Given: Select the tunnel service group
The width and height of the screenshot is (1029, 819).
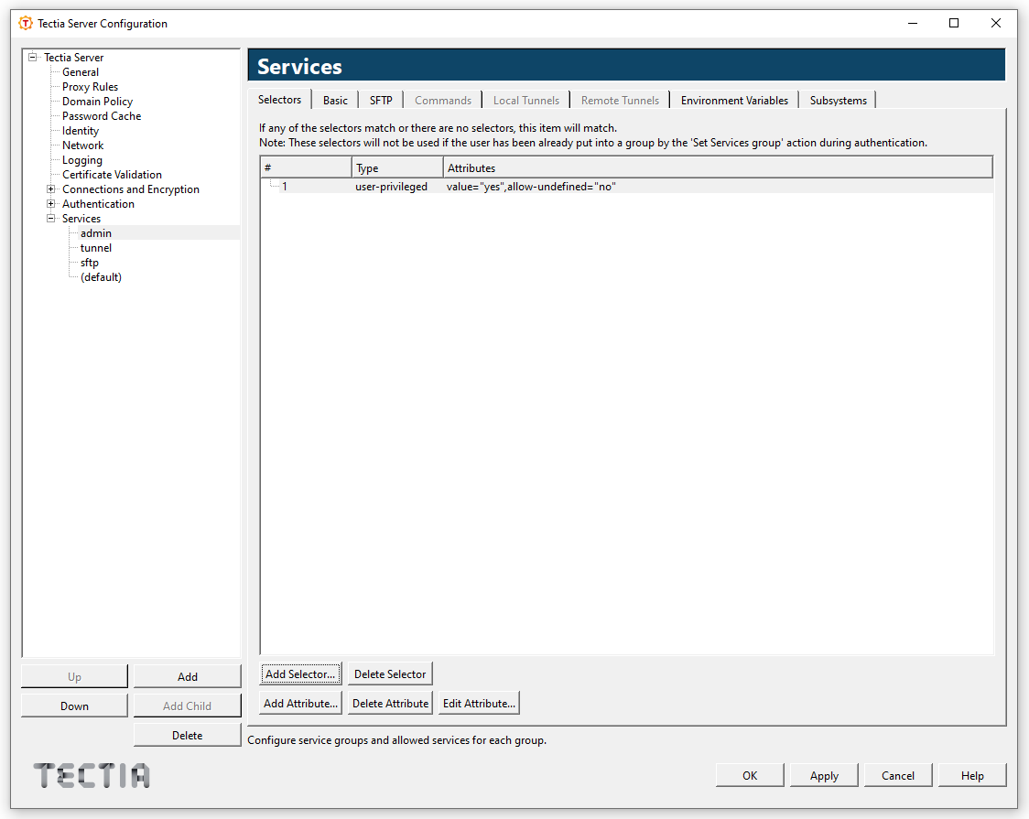Looking at the screenshot, I should 96,248.
